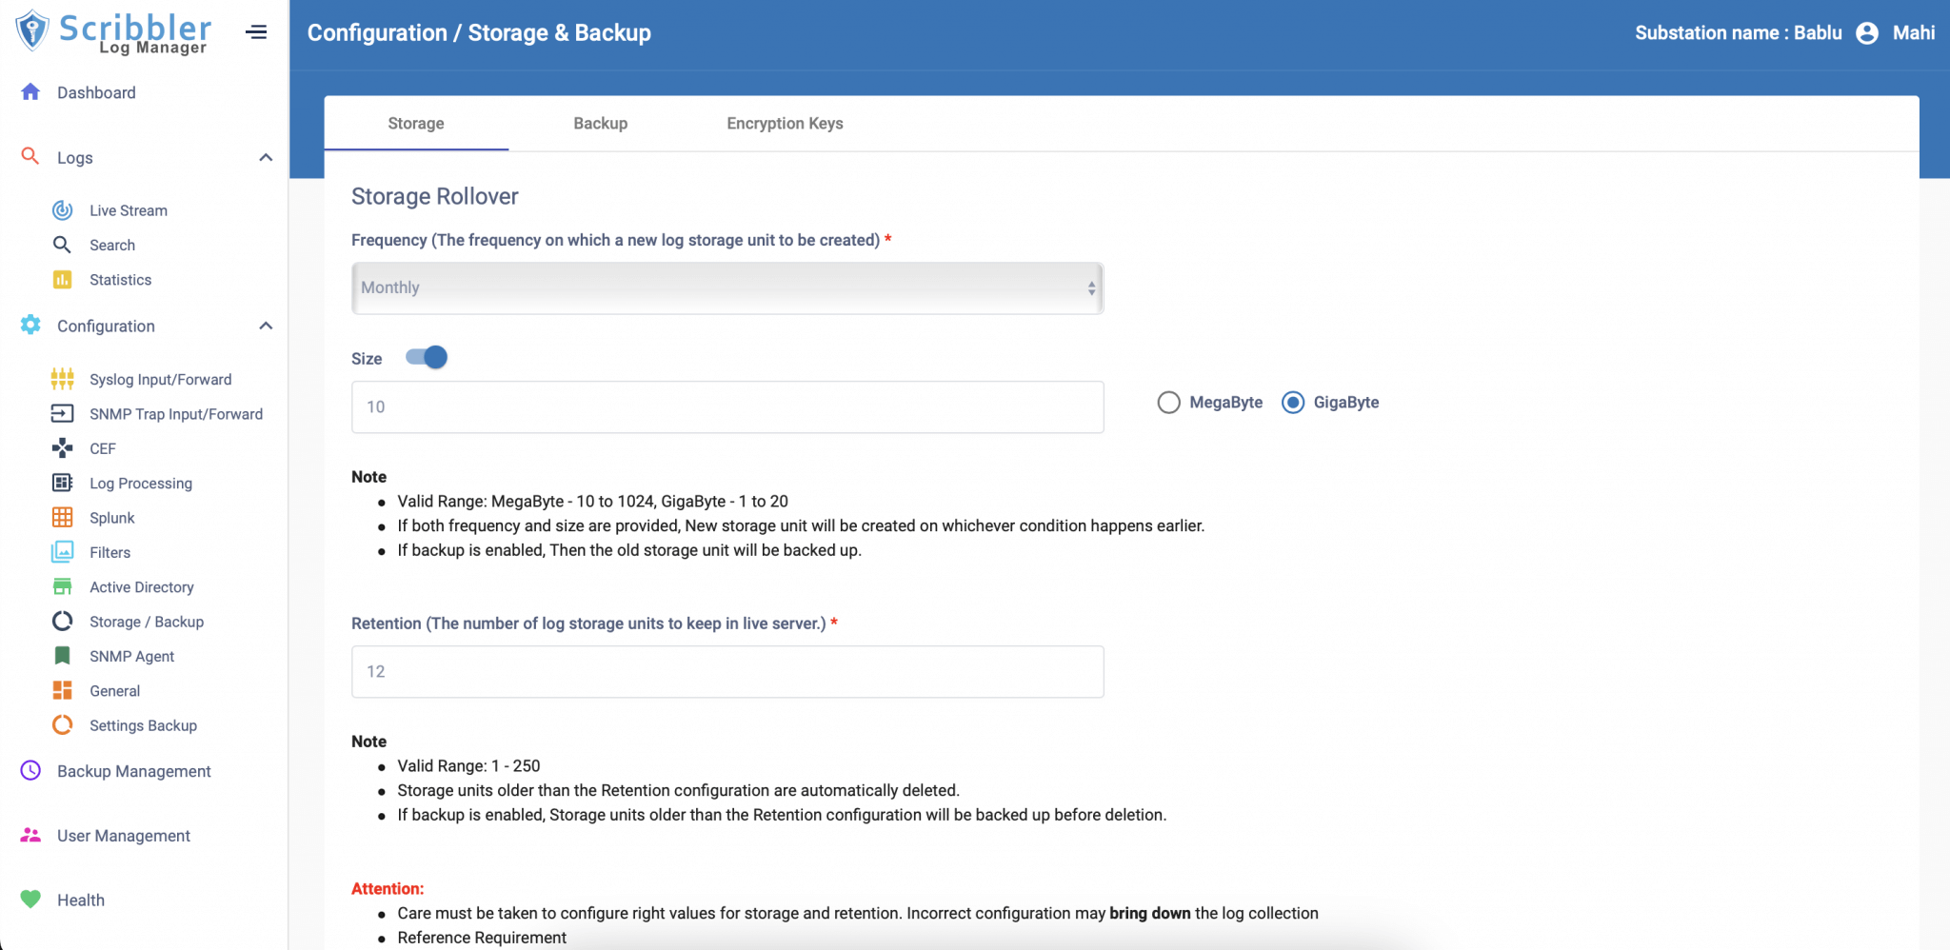Screen dimensions: 1950x950
Task: Click the Splunk grid icon
Action: click(x=63, y=518)
